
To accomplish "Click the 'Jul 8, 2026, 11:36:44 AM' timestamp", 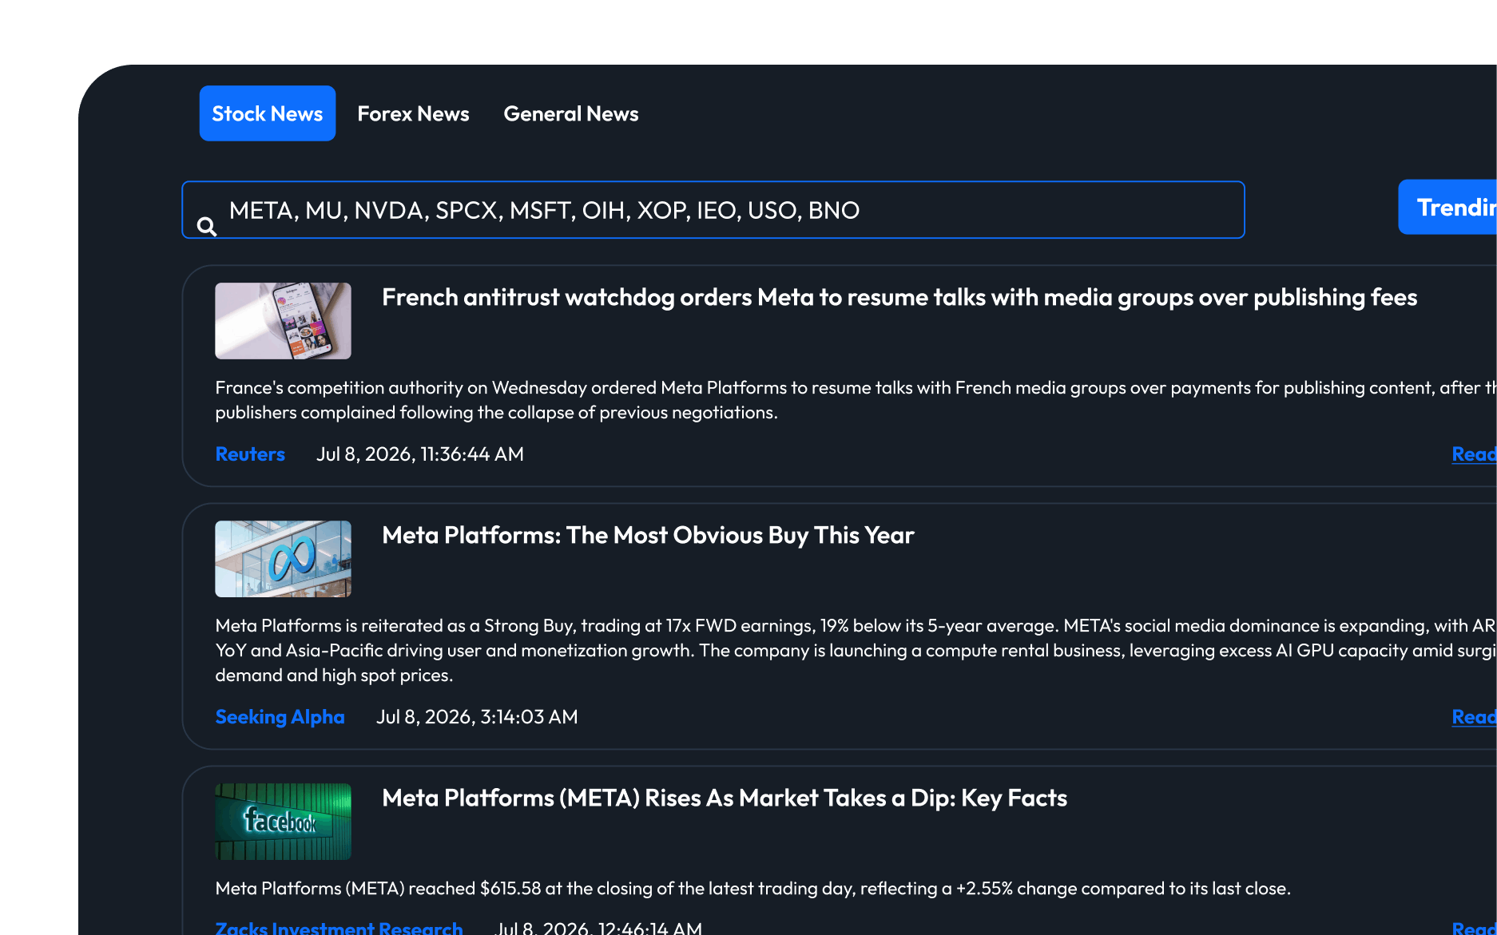I will coord(420,454).
